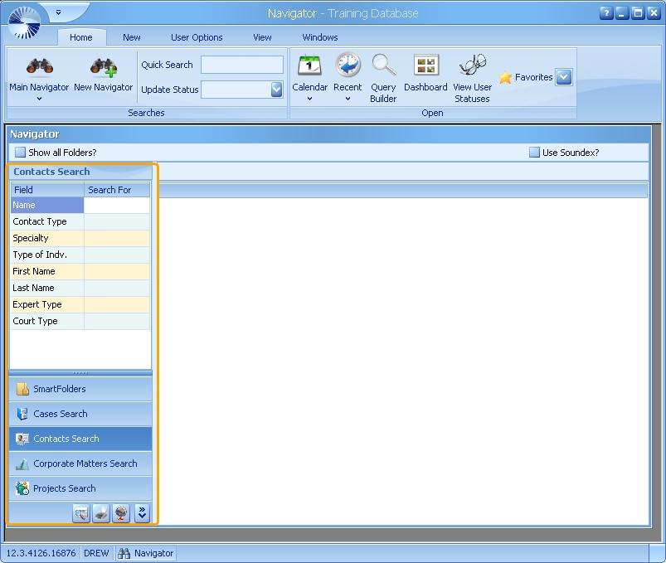This screenshot has height=563, width=666.
Task: Click the Name Search For cell
Action: [x=117, y=205]
